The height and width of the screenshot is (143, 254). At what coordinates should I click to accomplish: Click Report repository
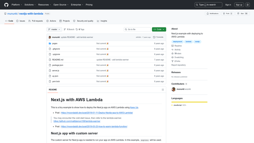tap(178, 65)
